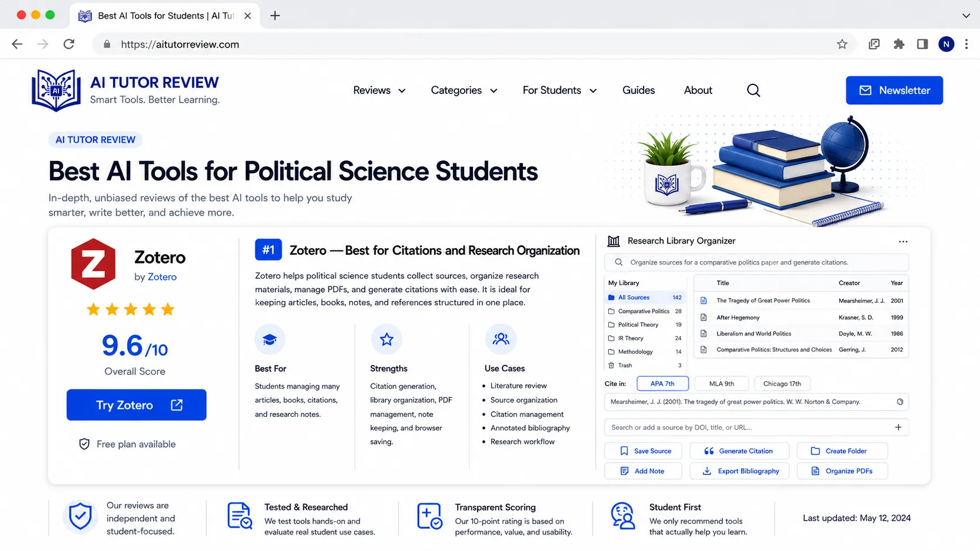Click the Save Source button
This screenshot has width=980, height=551.
point(644,451)
